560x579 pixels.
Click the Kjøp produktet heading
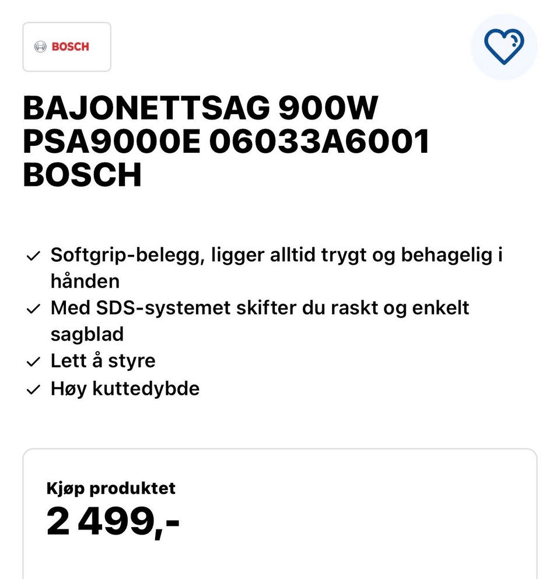coord(111,487)
